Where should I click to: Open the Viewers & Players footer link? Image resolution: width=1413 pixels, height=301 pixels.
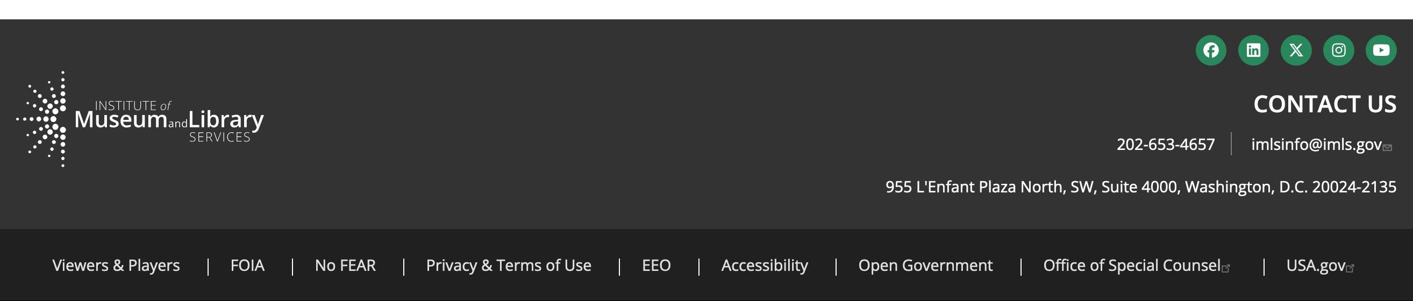116,266
